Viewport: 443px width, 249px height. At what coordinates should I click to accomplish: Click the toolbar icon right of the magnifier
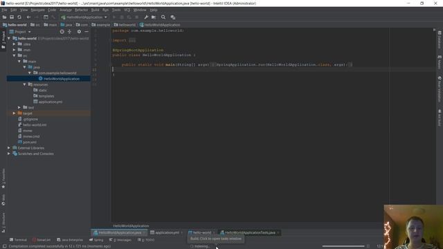[x=173, y=17]
